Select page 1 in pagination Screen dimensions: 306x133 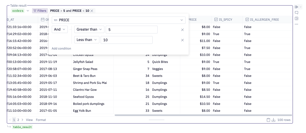[x=14, y=120]
